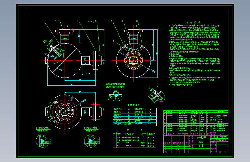Select the 45° angle dimension in front view
The image size is (250, 162).
coord(61,69)
